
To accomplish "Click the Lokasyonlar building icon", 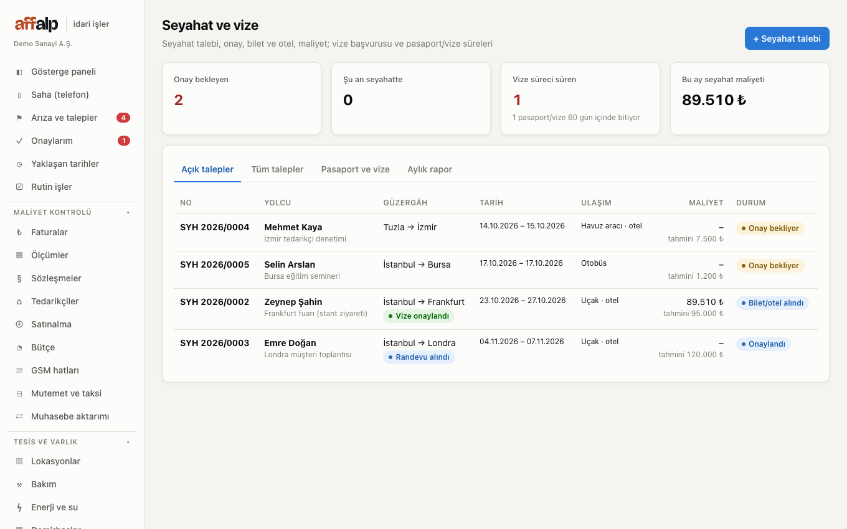I will [x=19, y=461].
